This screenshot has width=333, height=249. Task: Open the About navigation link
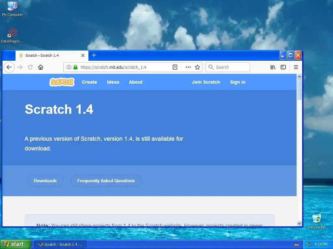click(136, 82)
